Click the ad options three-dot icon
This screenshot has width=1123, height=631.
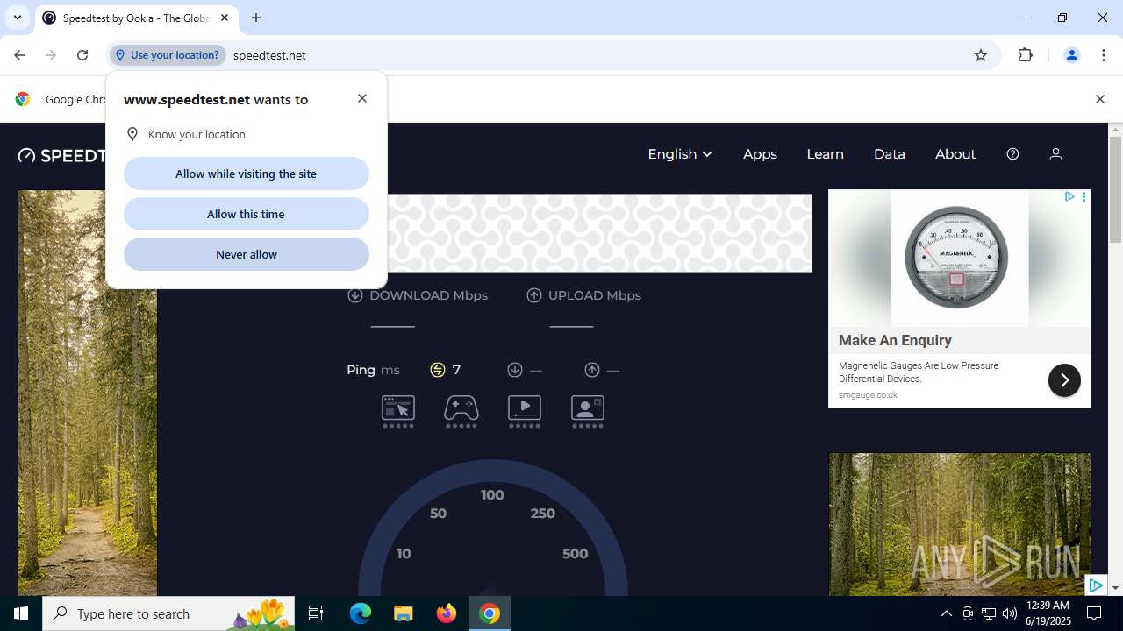pos(1084,197)
